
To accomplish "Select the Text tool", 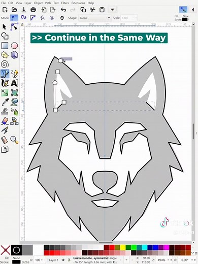I will (x=14, y=83).
